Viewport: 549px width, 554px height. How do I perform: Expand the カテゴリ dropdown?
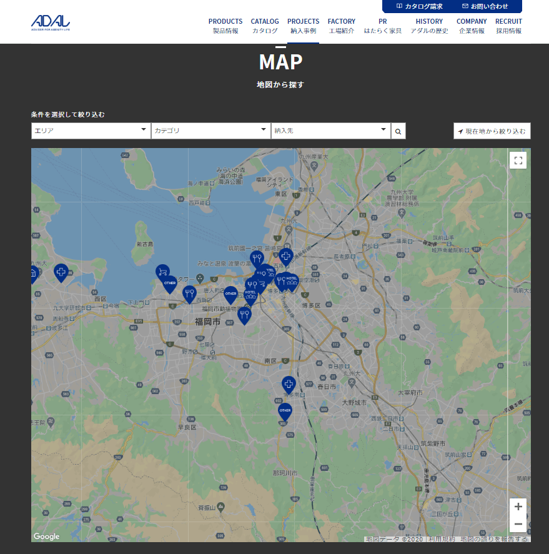[x=210, y=131]
